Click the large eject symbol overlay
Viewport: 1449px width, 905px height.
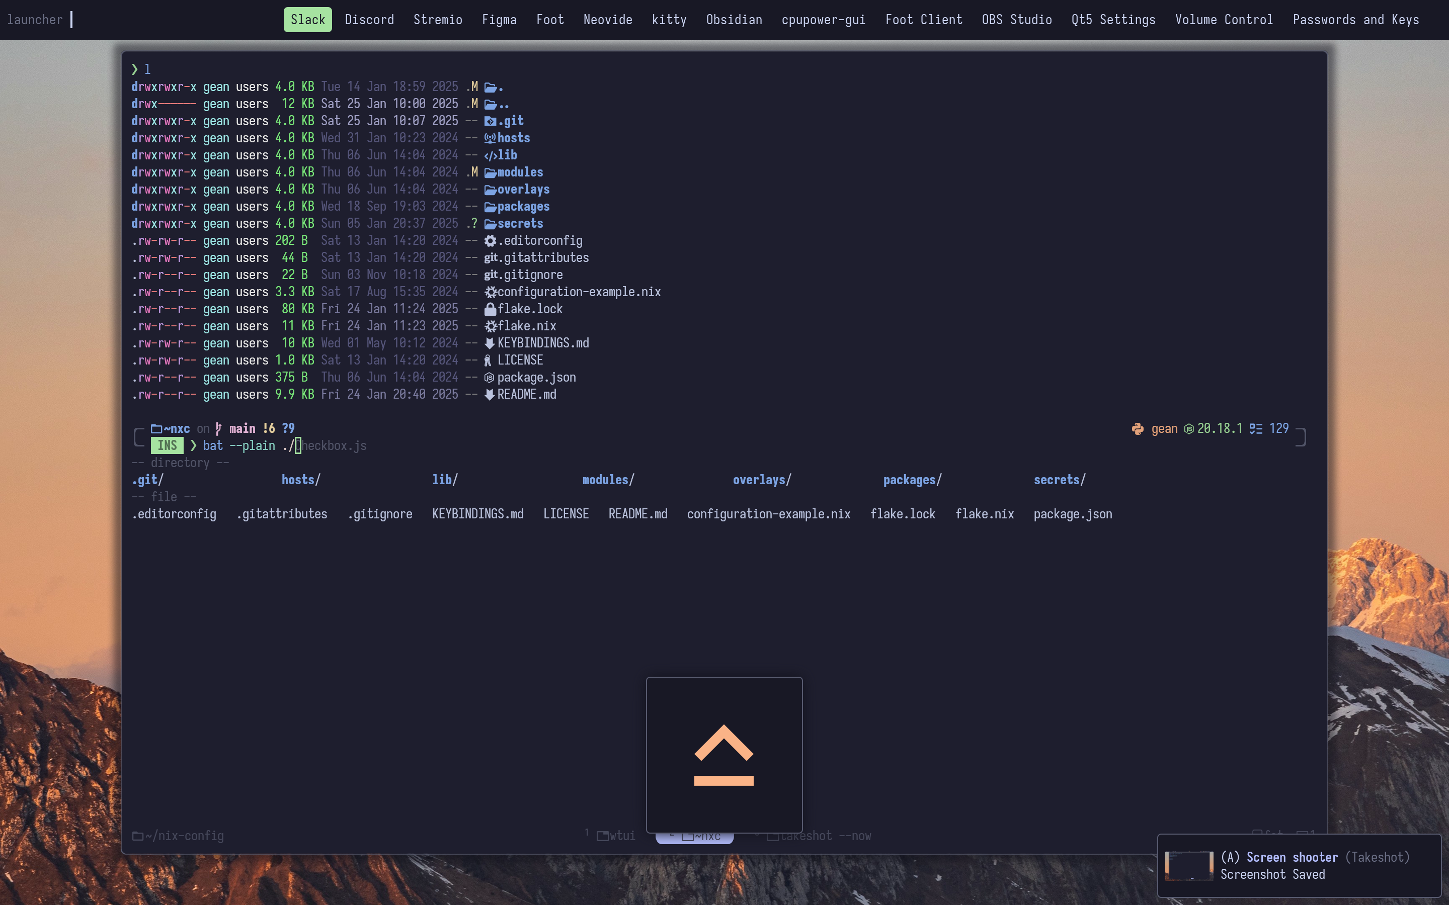724,754
